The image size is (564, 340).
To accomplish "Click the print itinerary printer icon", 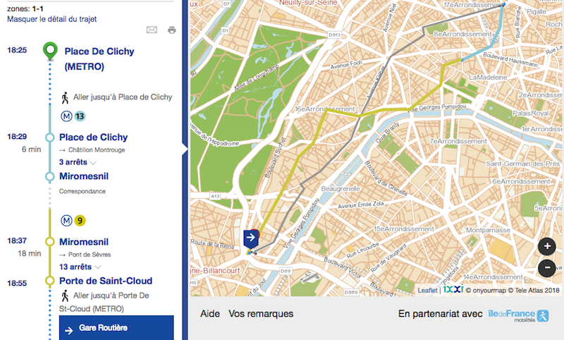I will 171,30.
